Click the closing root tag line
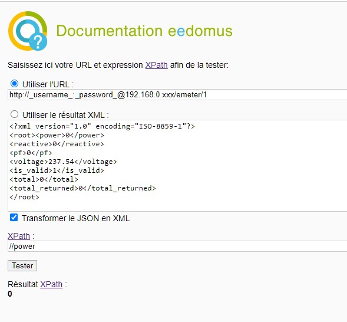Viewport: 347px width, 322px height. 24,197
